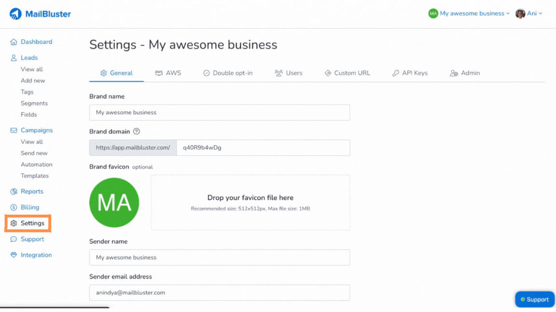This screenshot has height=312, width=556.
Task: Click the MailBluster logo icon
Action: (15, 13)
